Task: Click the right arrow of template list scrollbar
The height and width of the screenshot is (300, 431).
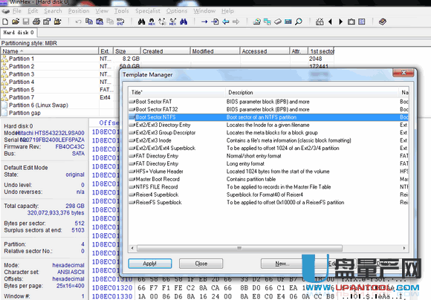Action: tap(404, 248)
